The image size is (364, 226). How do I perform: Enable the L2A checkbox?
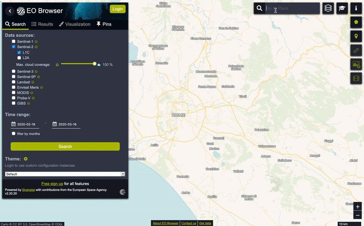pos(19,58)
